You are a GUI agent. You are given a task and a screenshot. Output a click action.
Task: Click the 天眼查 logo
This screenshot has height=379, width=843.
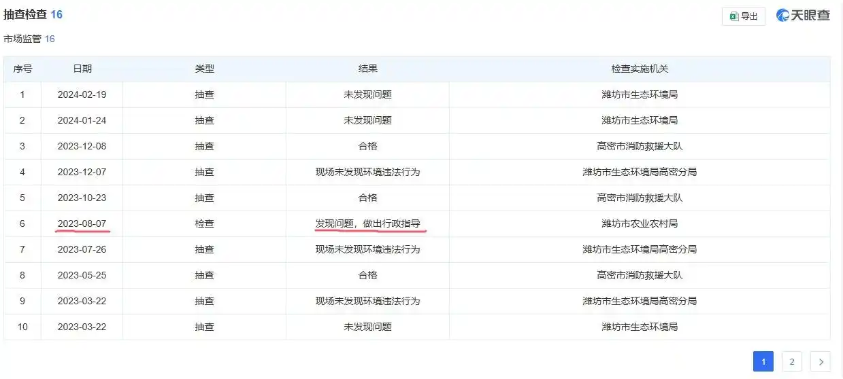[803, 16]
